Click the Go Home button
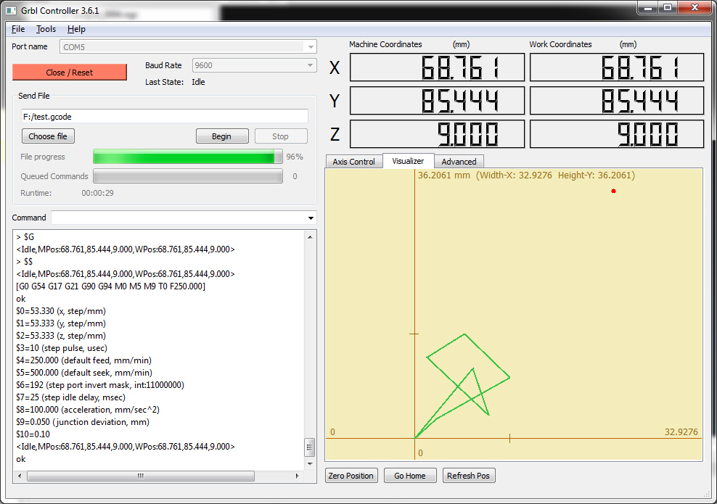 410,476
